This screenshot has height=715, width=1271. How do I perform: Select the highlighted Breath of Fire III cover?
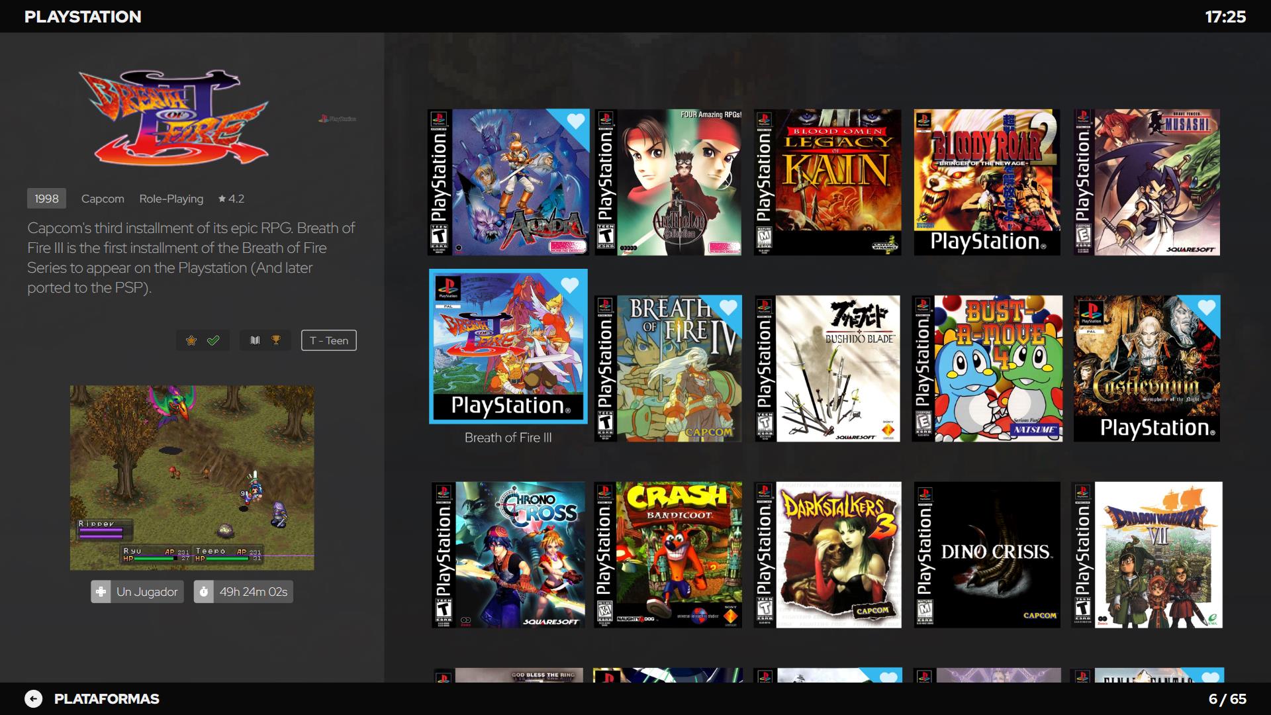click(508, 346)
